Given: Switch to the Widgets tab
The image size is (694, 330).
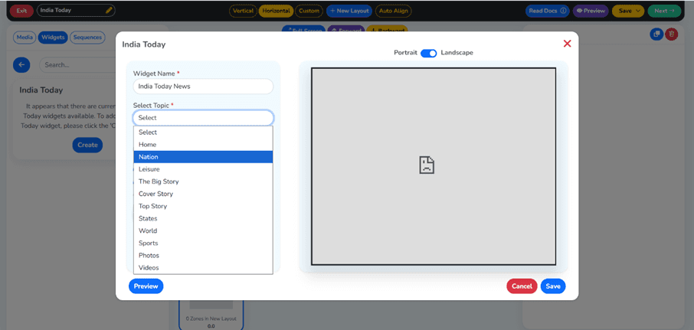Looking at the screenshot, I should [x=53, y=38].
